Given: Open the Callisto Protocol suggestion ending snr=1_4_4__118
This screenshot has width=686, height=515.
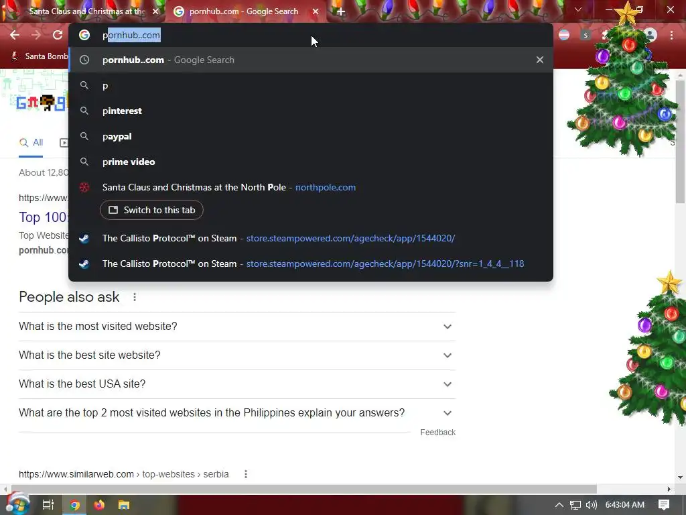Looking at the screenshot, I should (311, 264).
